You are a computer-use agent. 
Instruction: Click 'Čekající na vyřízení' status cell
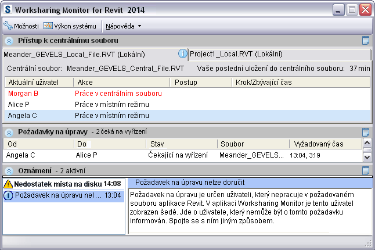178,155
